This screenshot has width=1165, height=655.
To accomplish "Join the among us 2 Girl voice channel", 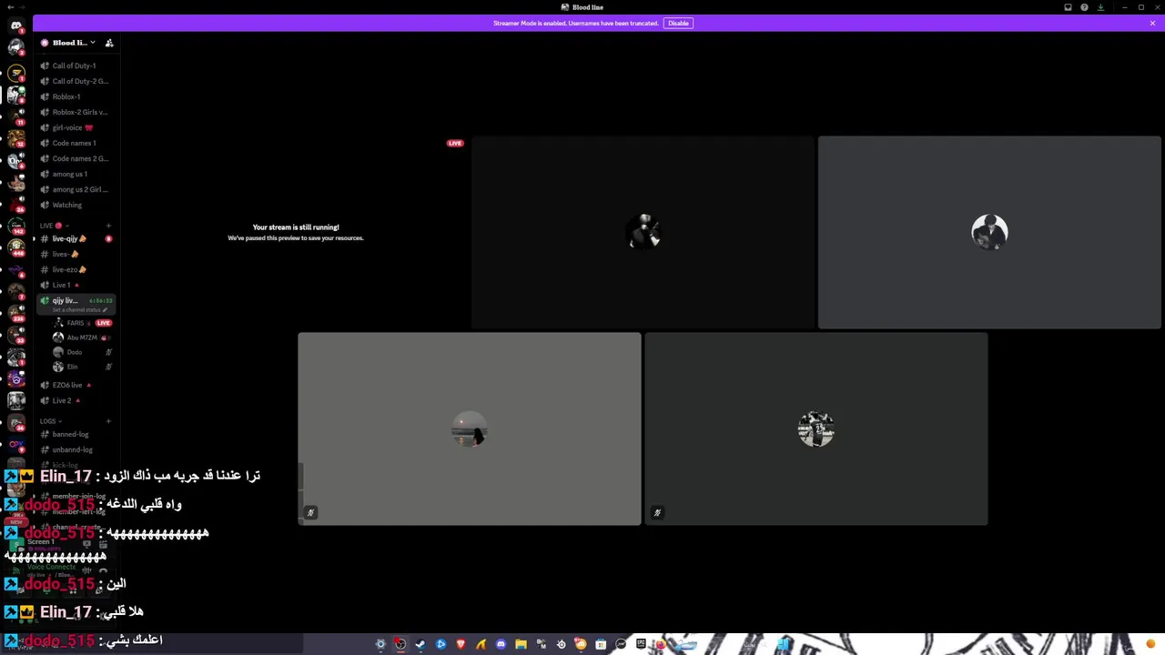I will coord(75,189).
